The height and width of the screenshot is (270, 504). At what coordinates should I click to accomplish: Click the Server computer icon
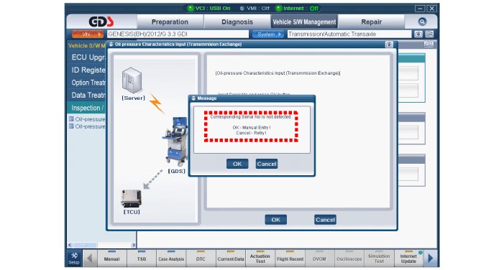pos(132,80)
